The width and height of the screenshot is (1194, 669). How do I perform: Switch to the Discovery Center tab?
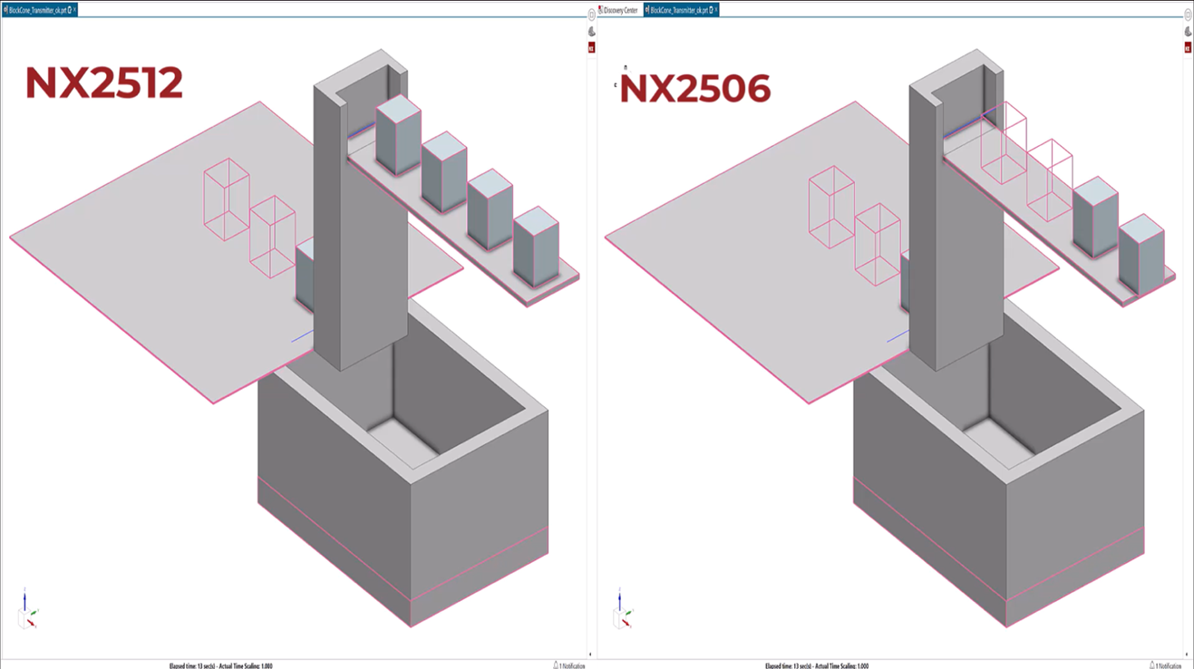[620, 10]
